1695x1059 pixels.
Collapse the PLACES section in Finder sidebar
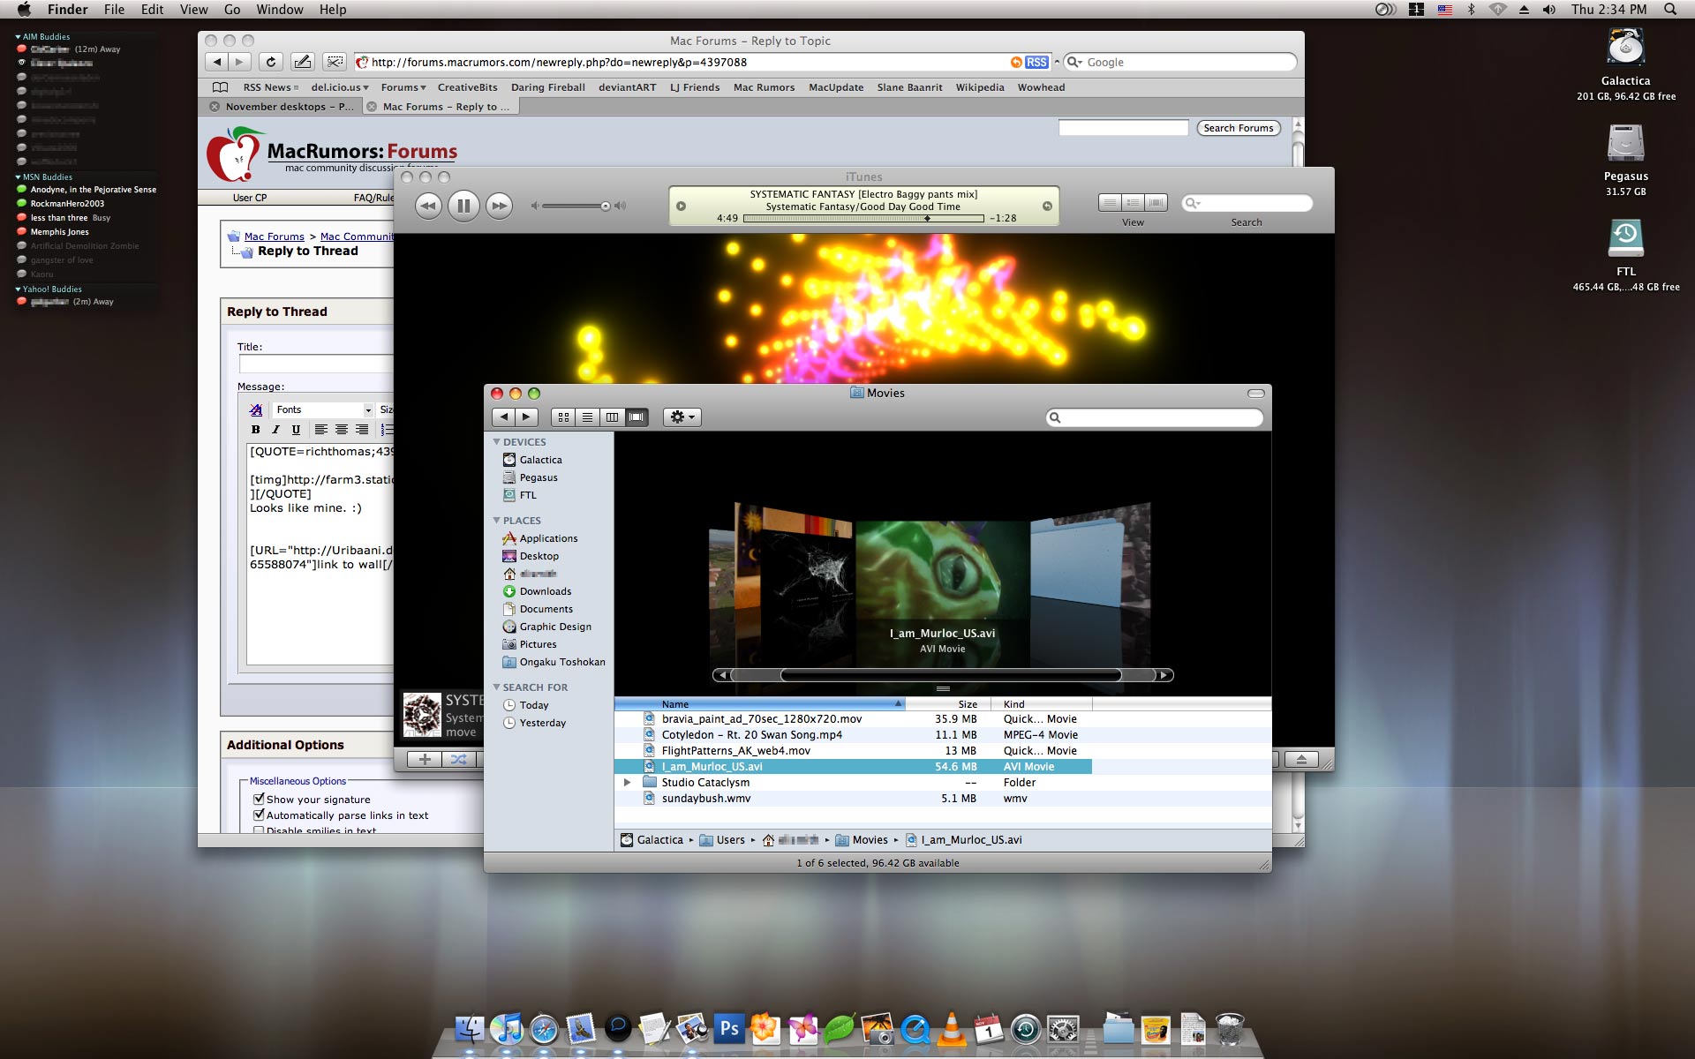point(496,521)
